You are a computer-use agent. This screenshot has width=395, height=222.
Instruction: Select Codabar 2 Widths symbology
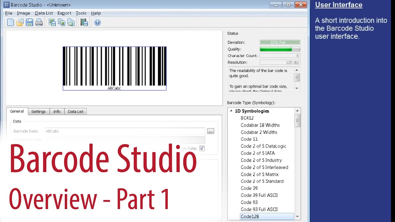coord(259,132)
